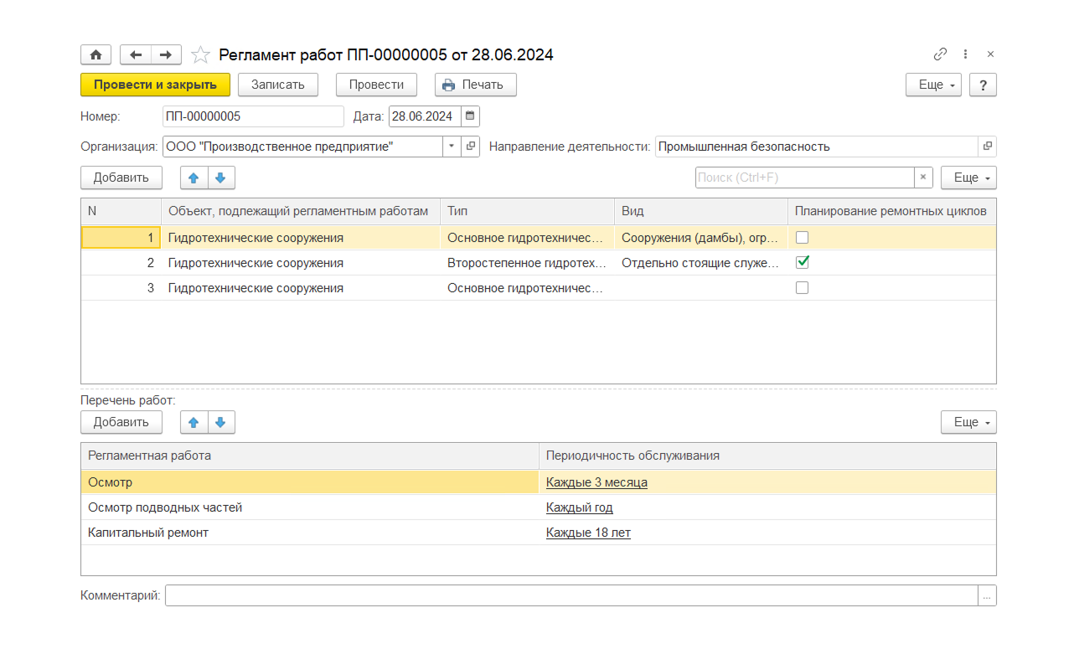Select Отдельно стоящие служе… cell
This screenshot has width=1074, height=654.
tap(701, 263)
